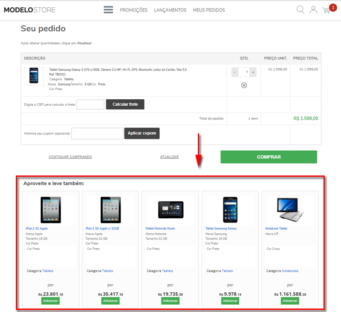Open the search magnifier icon
Viewport: 341px width, 312px height.
pyautogui.click(x=300, y=10)
